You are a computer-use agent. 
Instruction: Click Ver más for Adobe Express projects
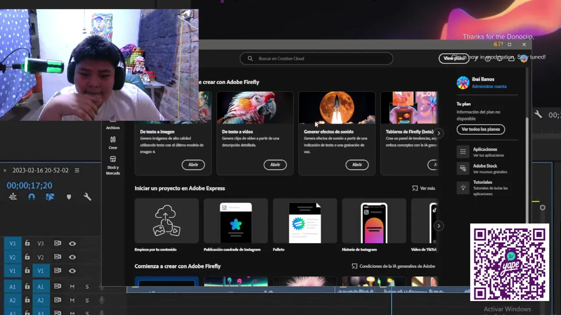pos(423,188)
